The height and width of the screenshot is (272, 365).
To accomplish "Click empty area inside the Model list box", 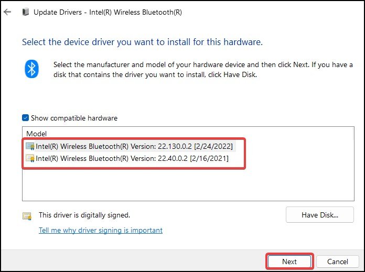I will click(188, 183).
